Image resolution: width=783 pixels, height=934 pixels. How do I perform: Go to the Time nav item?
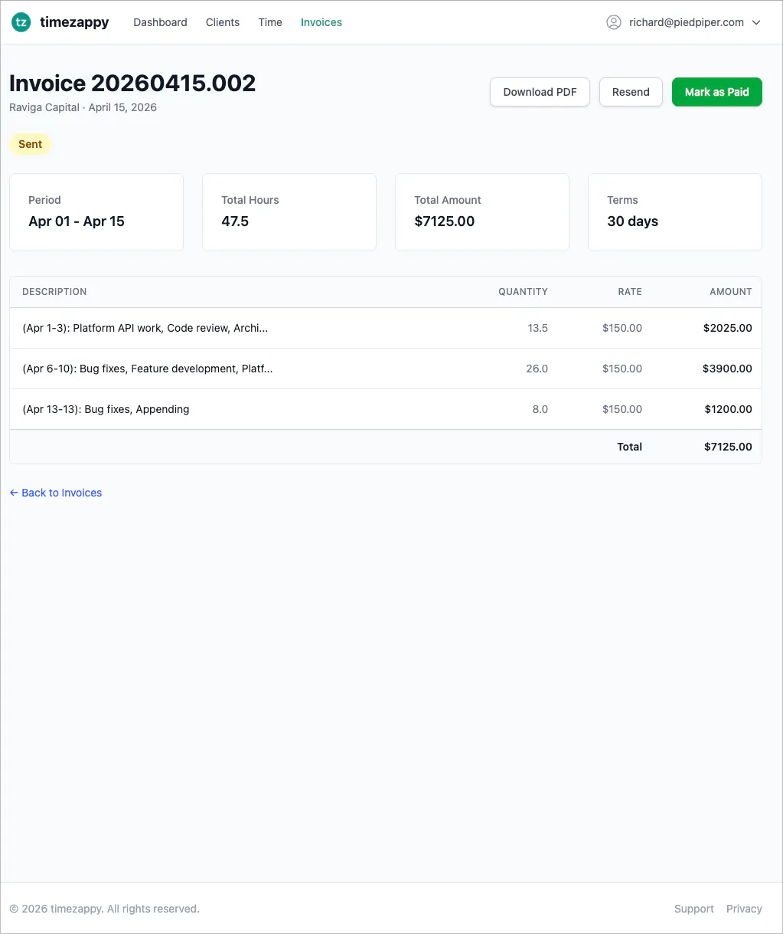point(270,22)
